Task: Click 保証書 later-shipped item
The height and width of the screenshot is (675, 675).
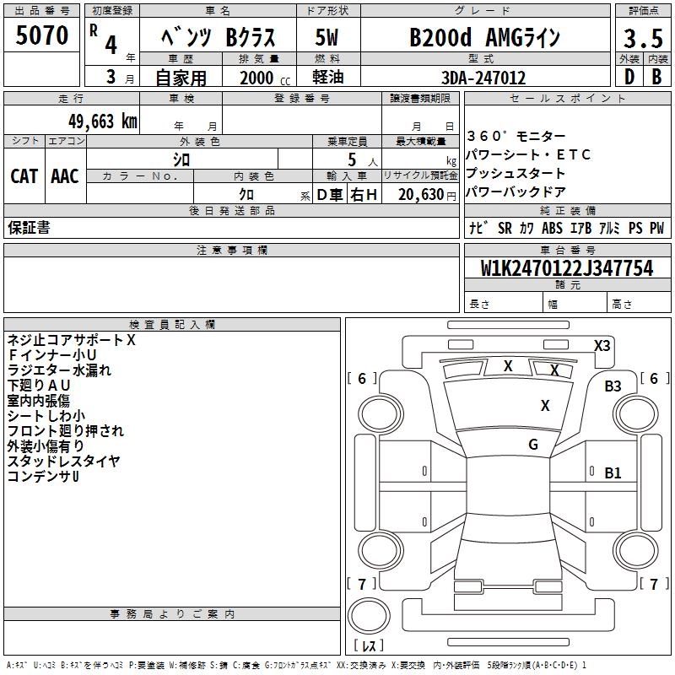Action: [29, 227]
